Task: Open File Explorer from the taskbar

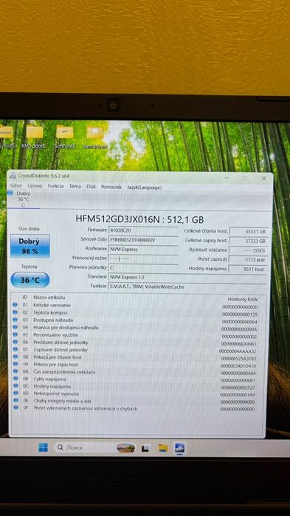Action: pyautogui.click(x=163, y=448)
